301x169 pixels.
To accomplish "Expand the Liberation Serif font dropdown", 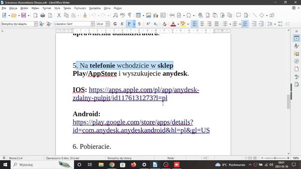I will [93, 24].
